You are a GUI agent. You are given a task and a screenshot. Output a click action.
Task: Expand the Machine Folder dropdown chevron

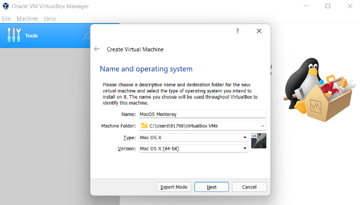pos(262,126)
